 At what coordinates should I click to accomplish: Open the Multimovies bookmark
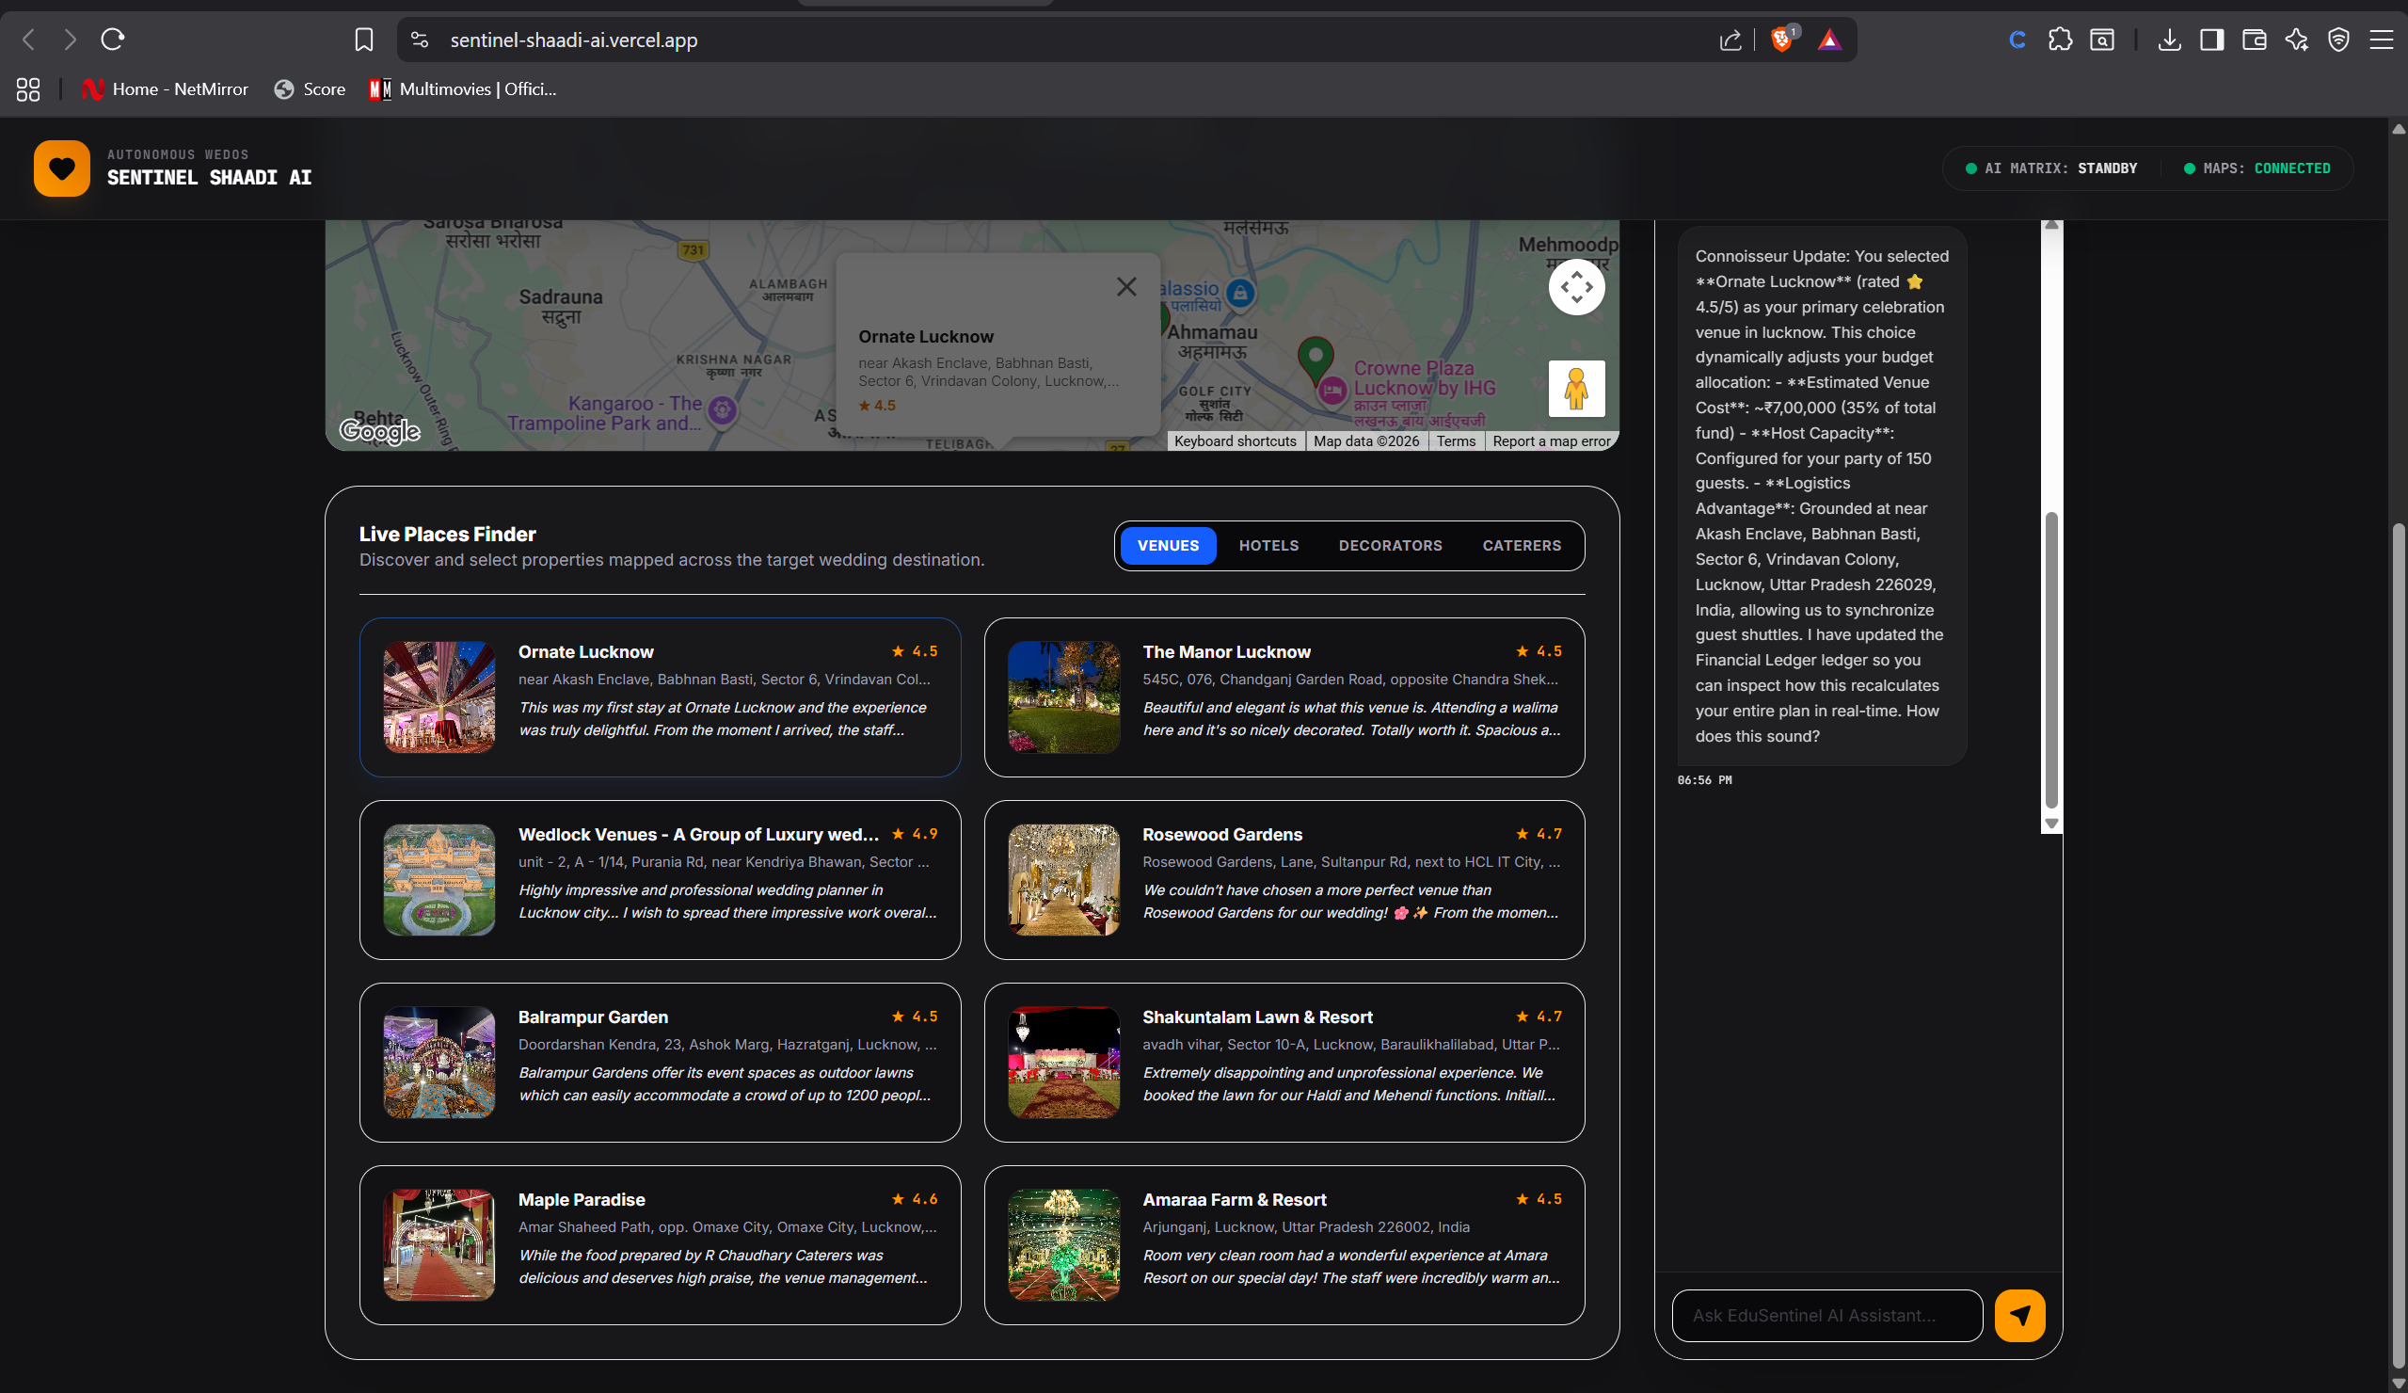pos(462,88)
